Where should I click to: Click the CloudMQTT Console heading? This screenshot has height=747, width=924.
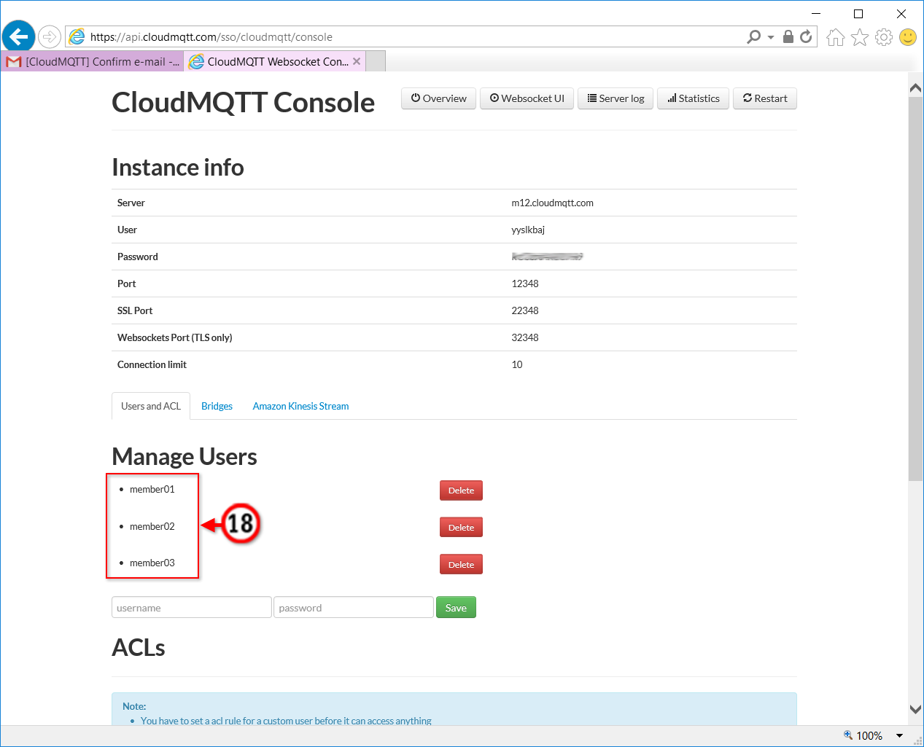pos(243,103)
